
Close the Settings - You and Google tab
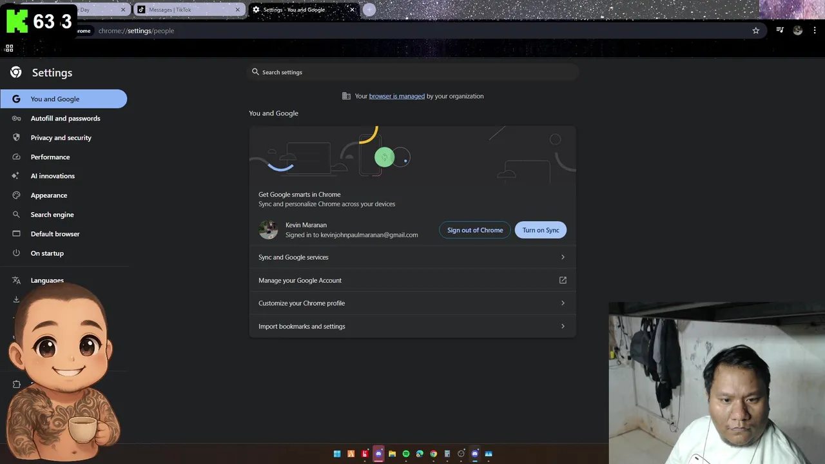352,10
